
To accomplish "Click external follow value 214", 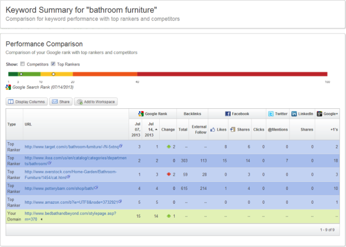I will pyautogui.click(x=203, y=188).
